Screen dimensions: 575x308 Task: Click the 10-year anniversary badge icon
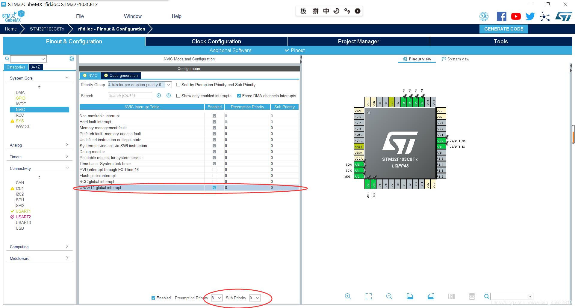(x=484, y=16)
